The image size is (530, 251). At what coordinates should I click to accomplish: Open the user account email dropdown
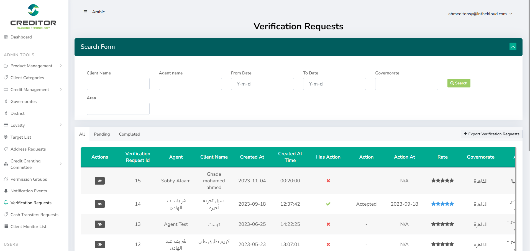tap(480, 14)
